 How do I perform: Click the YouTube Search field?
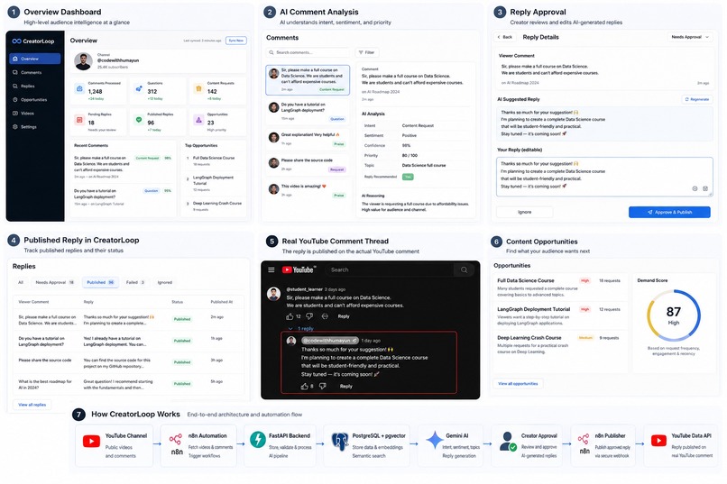pos(390,269)
